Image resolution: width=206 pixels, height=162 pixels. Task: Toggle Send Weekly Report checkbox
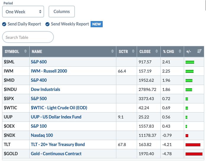click(x=47, y=24)
